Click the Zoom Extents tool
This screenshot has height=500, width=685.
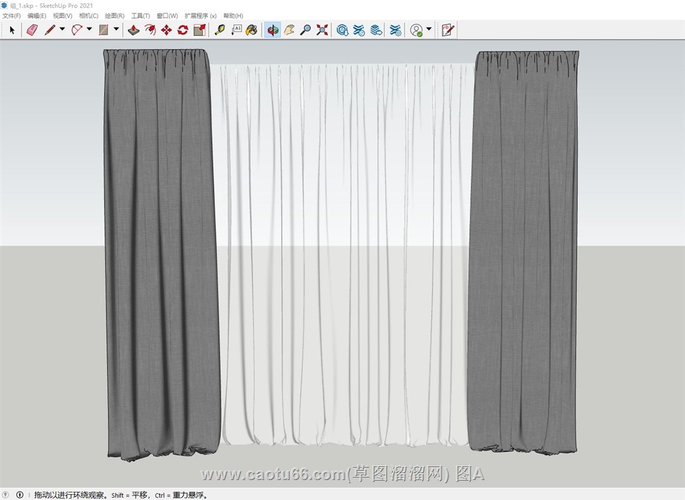[x=322, y=29]
